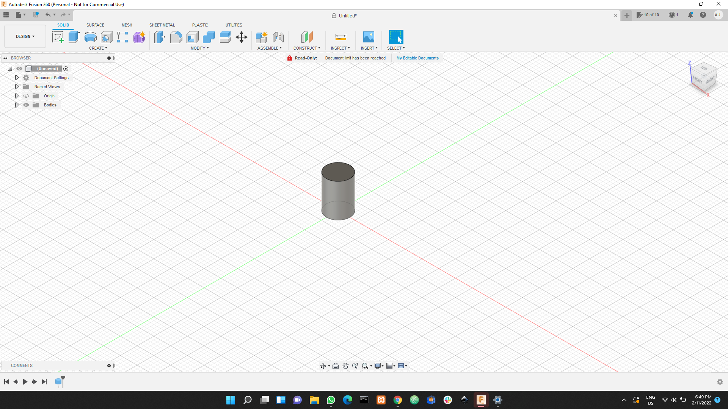This screenshot has height=409, width=728.
Task: Select the Create Sketch tool
Action: click(58, 37)
